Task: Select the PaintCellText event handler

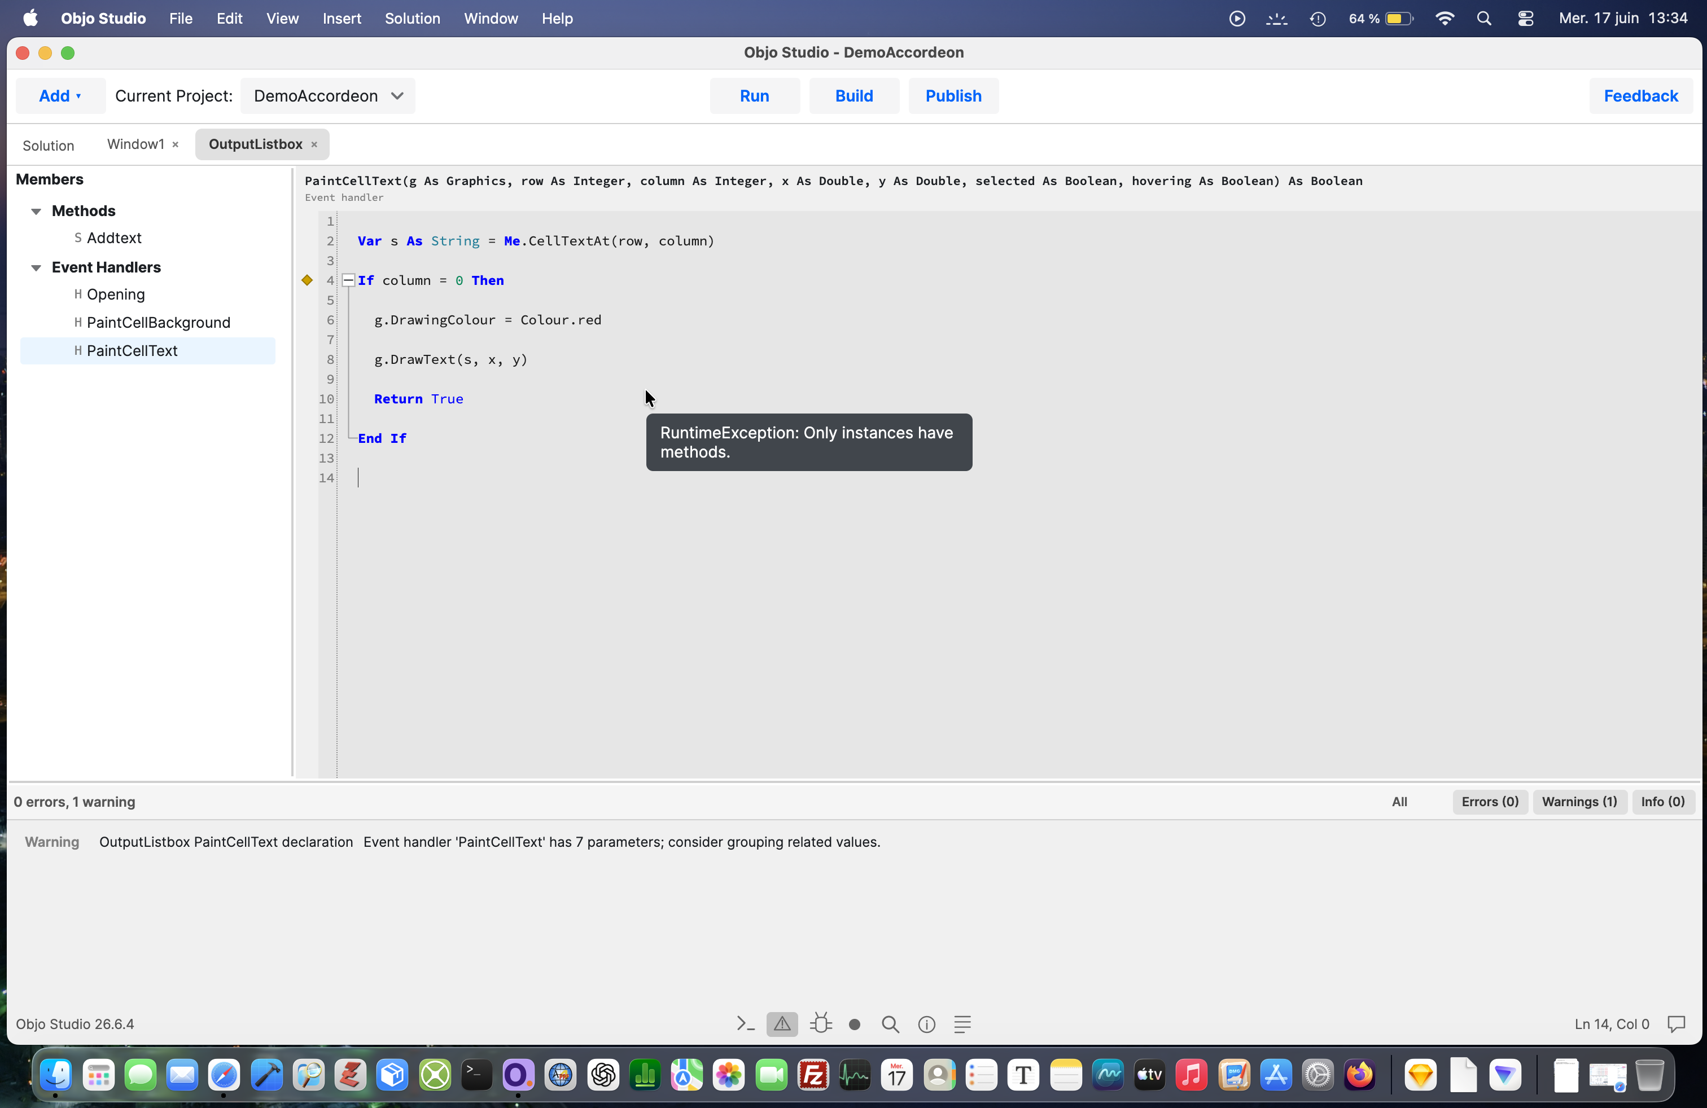Action: (148, 350)
